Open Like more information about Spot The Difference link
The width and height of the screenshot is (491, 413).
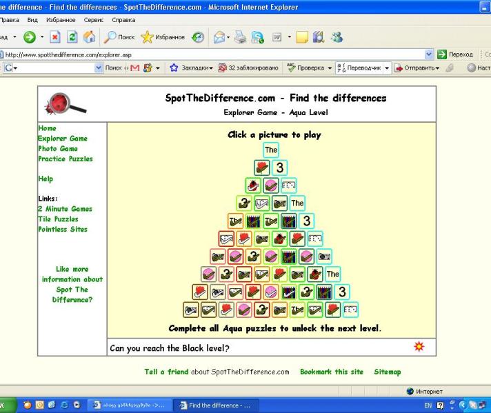(72, 284)
